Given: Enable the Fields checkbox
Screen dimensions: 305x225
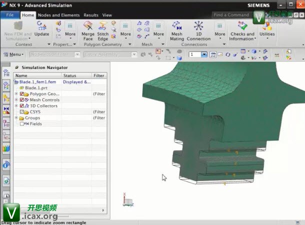Looking at the screenshot, I should click(x=21, y=124).
